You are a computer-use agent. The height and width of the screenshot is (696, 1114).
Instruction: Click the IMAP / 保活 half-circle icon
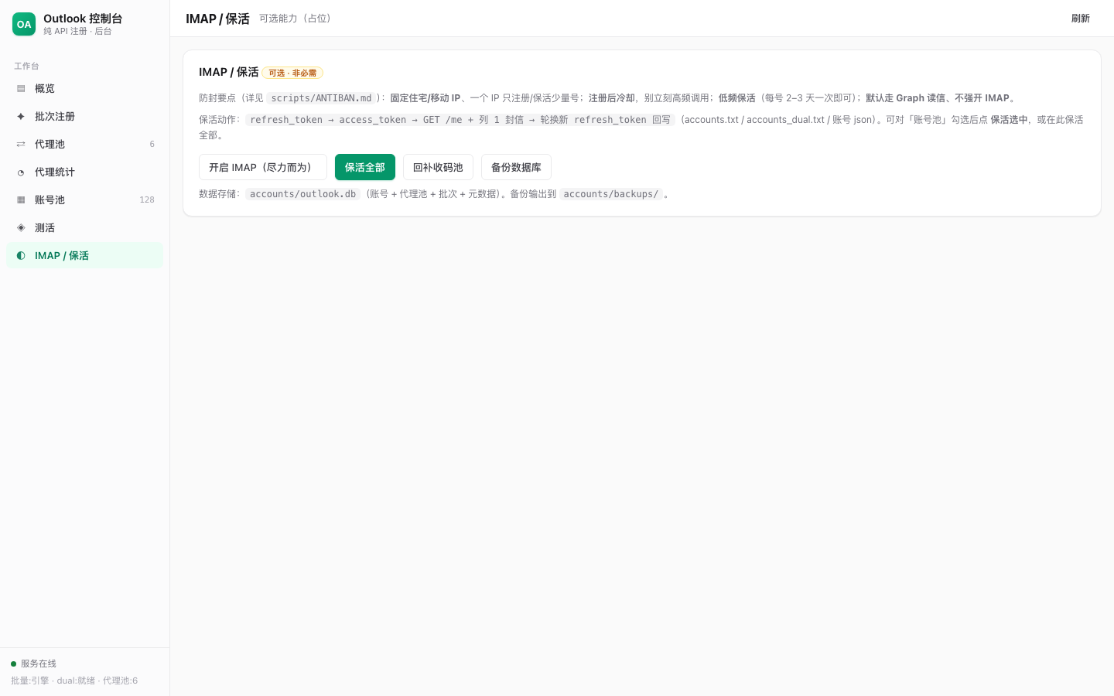point(21,256)
